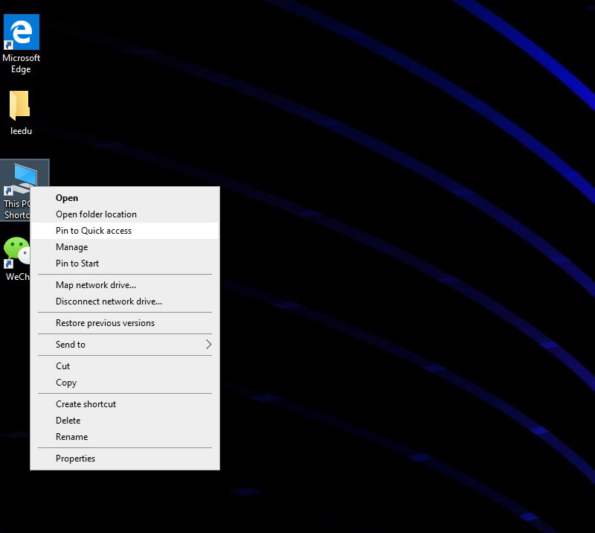Select Rename in the context menu
This screenshot has width=595, height=533.
click(x=71, y=437)
